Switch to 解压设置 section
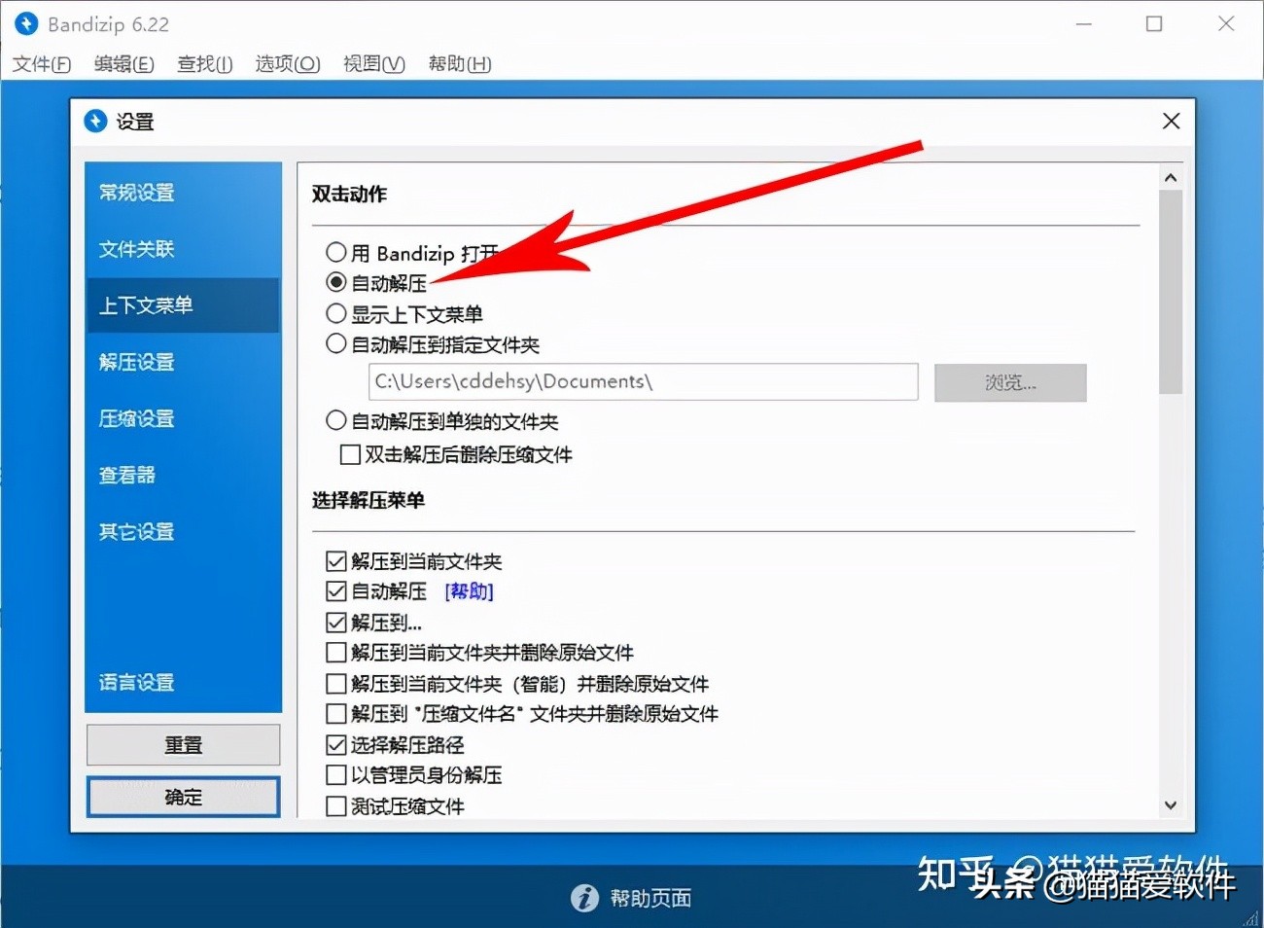Image resolution: width=1264 pixels, height=928 pixels. (136, 362)
